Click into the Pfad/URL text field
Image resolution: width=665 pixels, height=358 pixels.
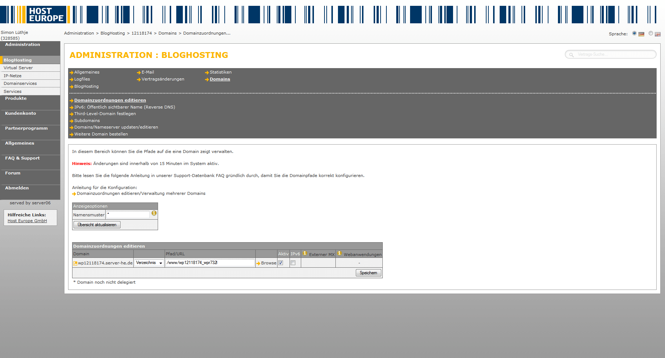210,263
